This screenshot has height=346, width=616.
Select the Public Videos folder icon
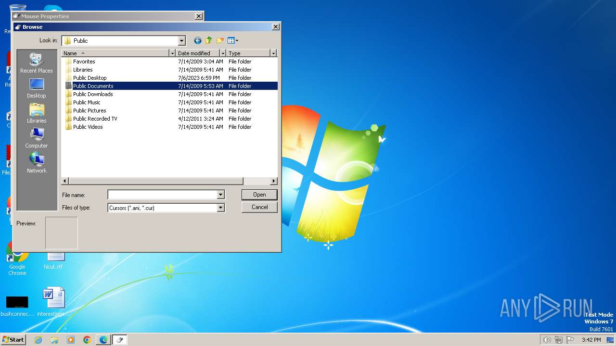coord(68,127)
